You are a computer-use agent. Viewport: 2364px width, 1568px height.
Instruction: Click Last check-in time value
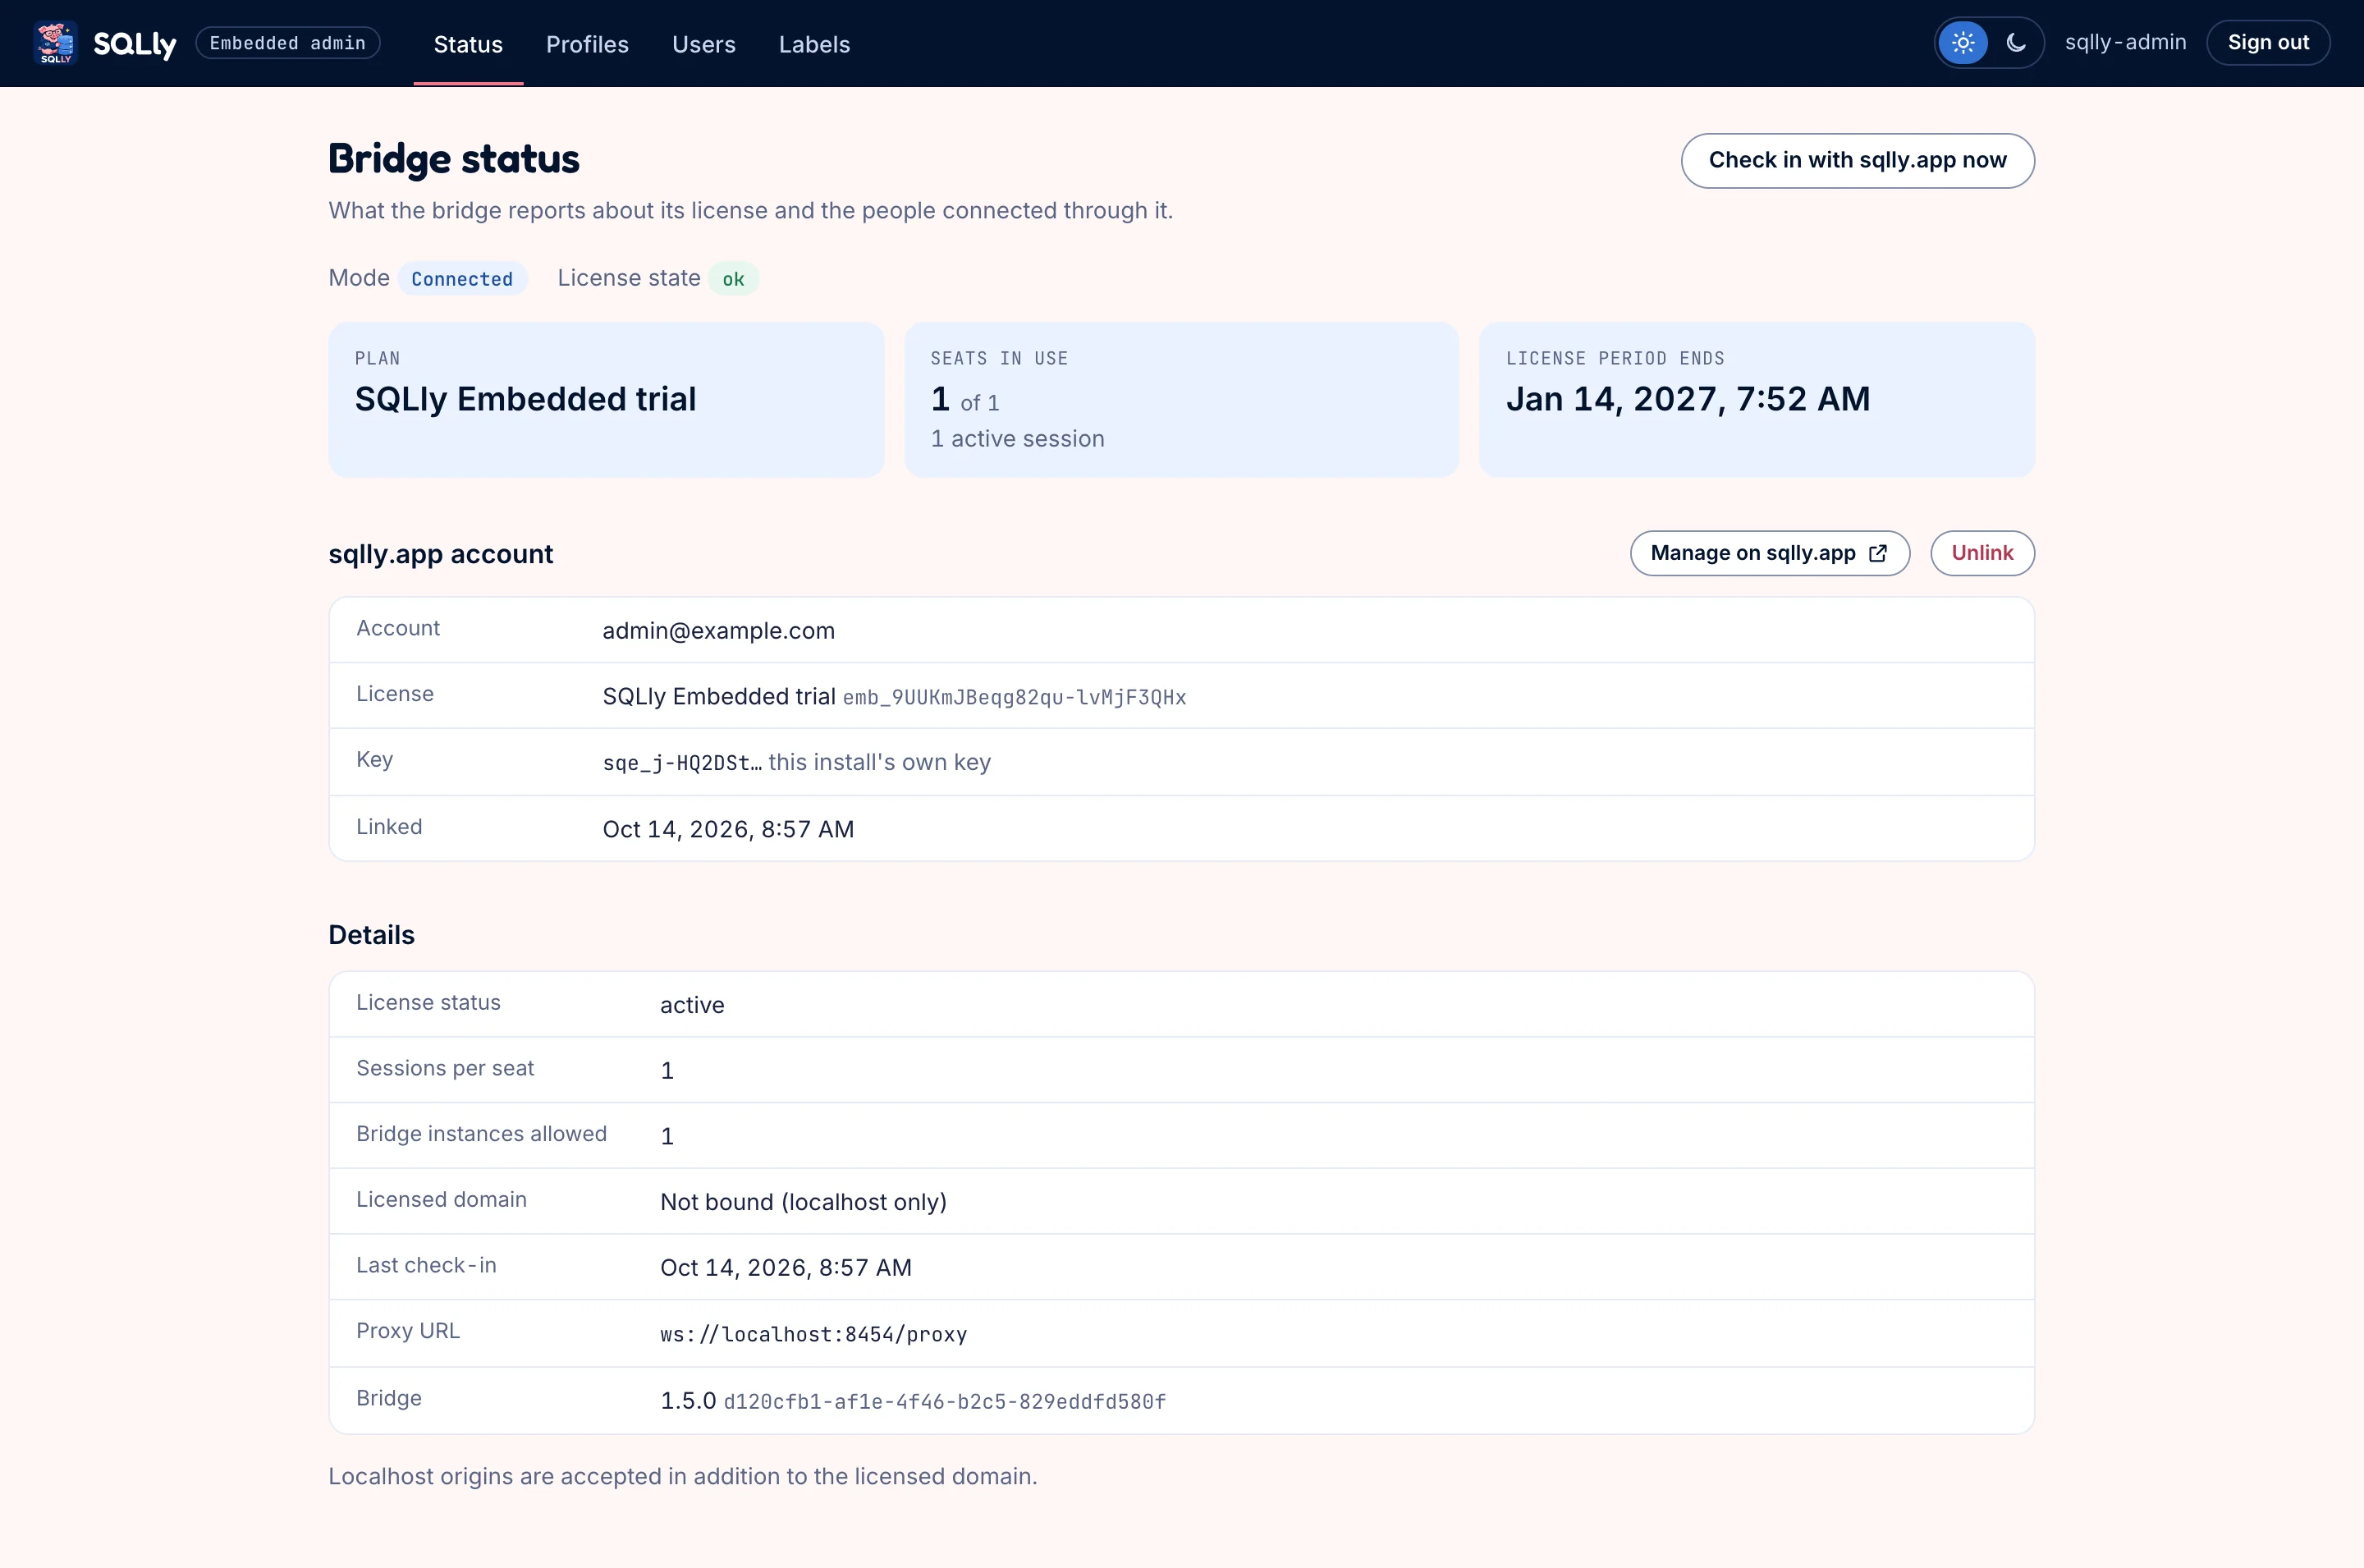click(786, 1268)
